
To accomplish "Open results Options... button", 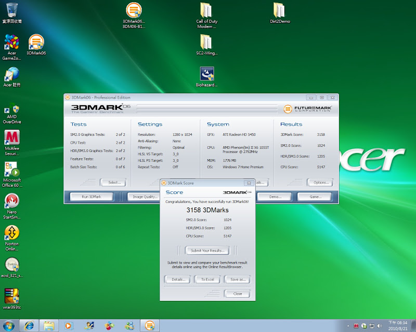I will point(320,183).
